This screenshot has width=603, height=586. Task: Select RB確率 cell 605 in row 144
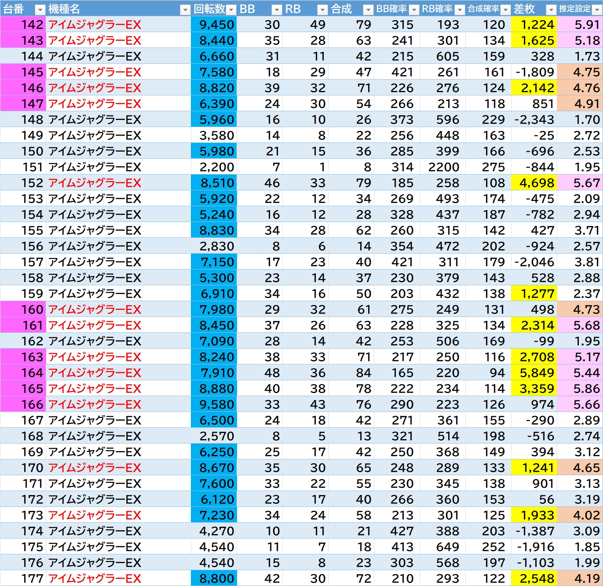[442, 56]
